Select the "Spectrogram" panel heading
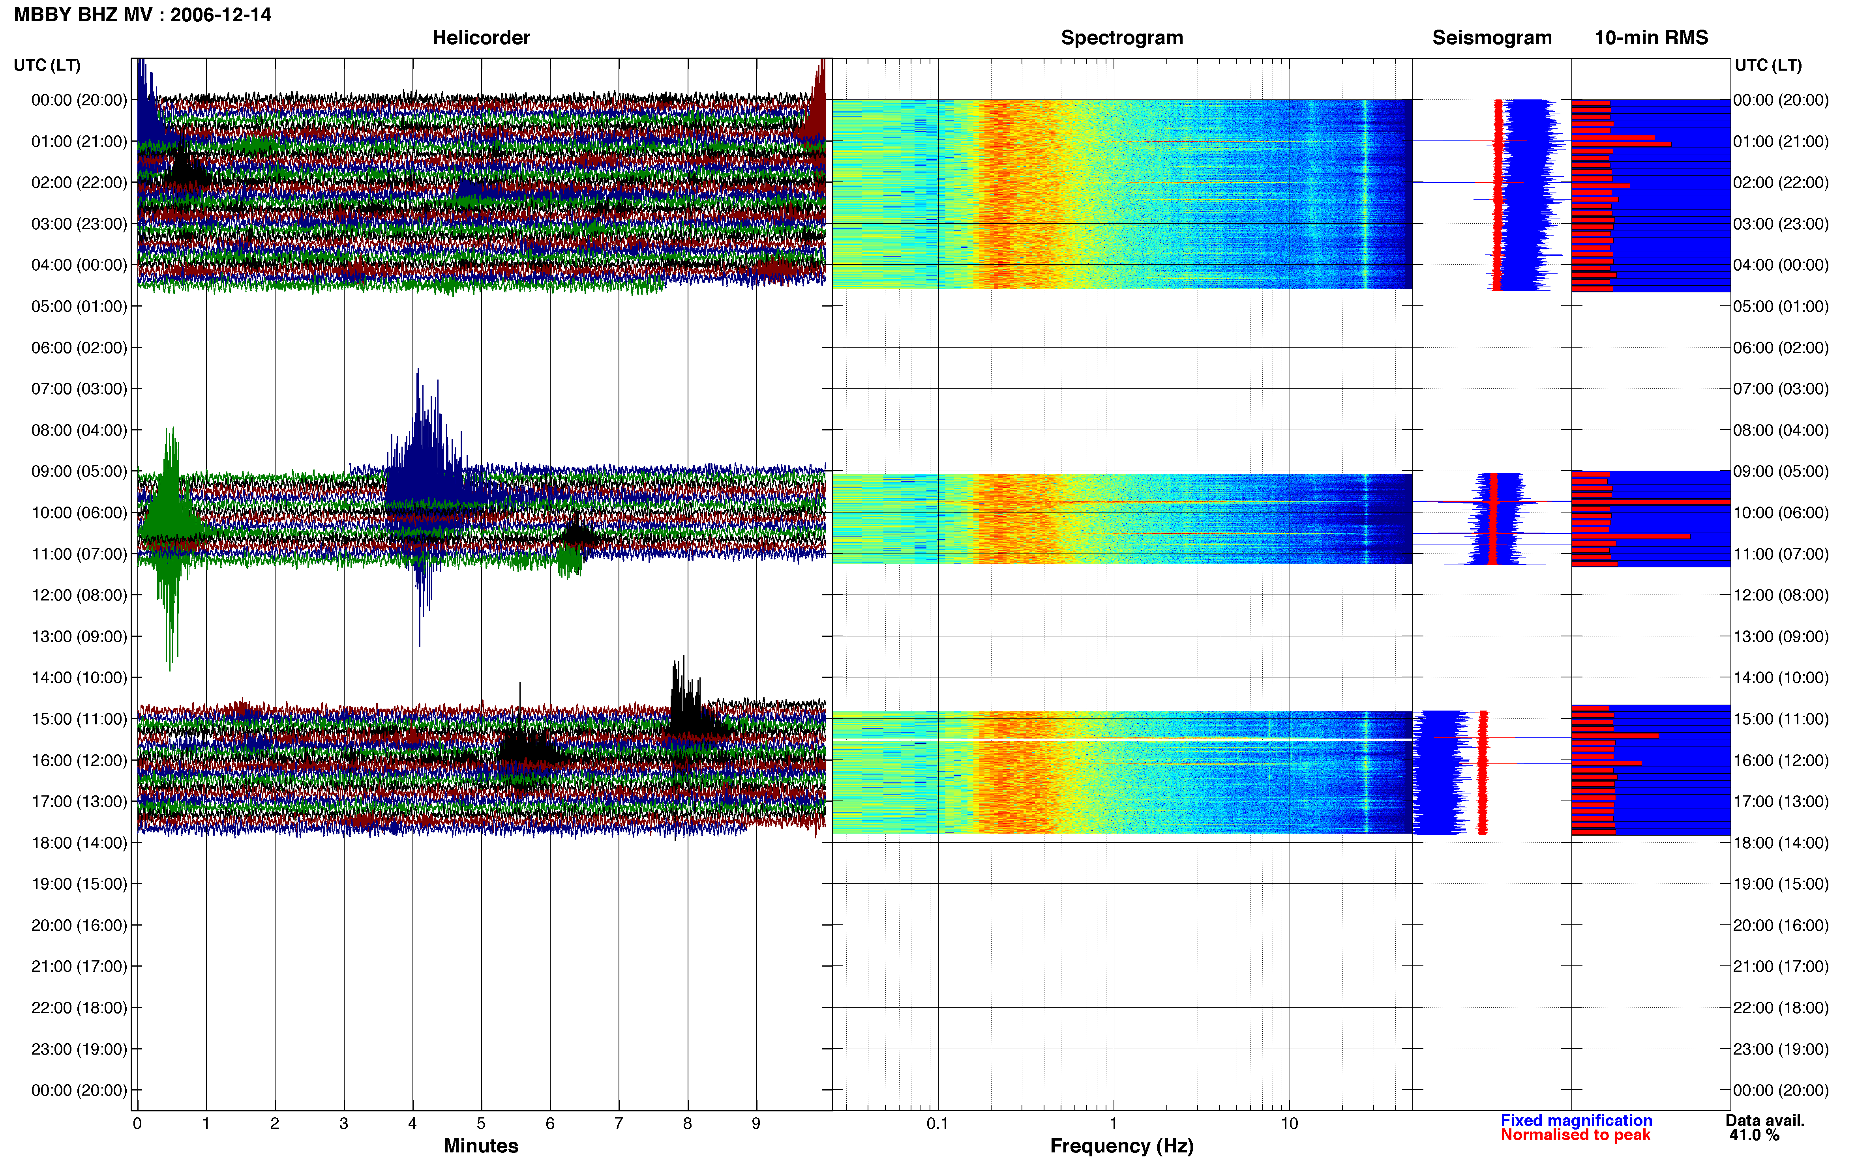The image size is (1871, 1169). coord(1121,38)
